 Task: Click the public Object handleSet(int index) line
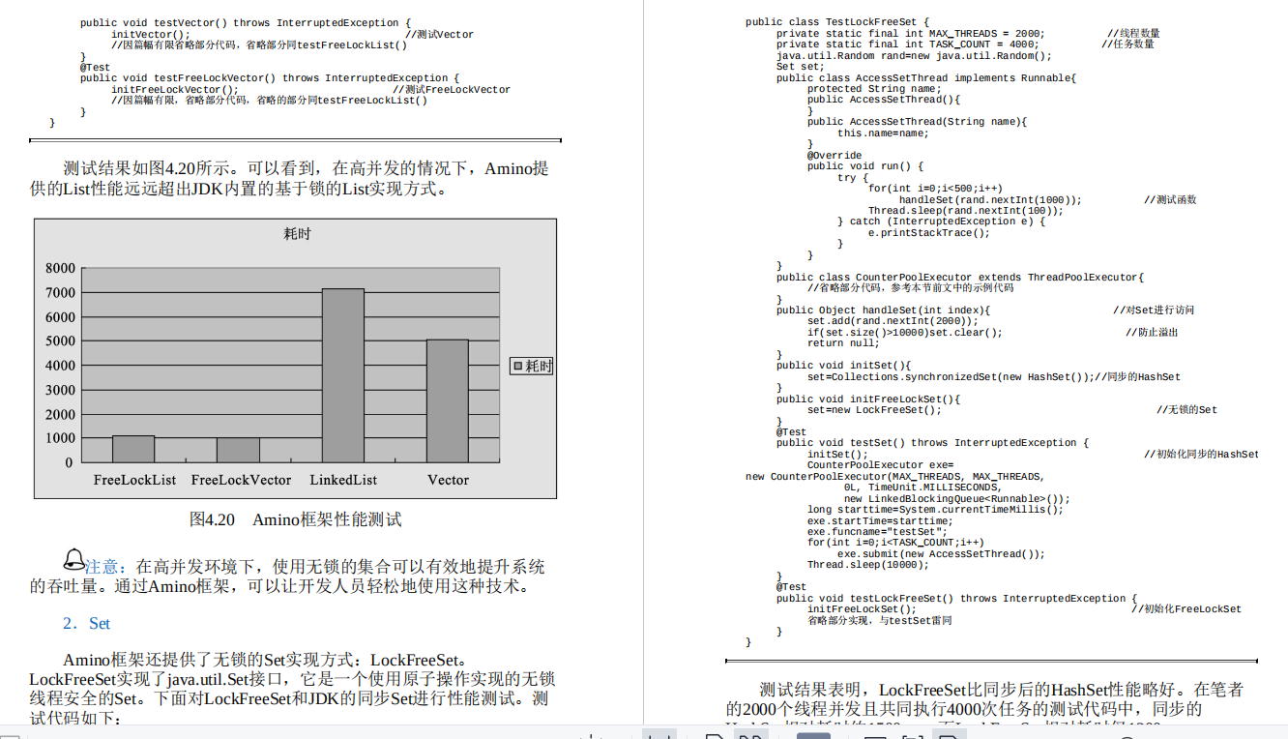(884, 310)
